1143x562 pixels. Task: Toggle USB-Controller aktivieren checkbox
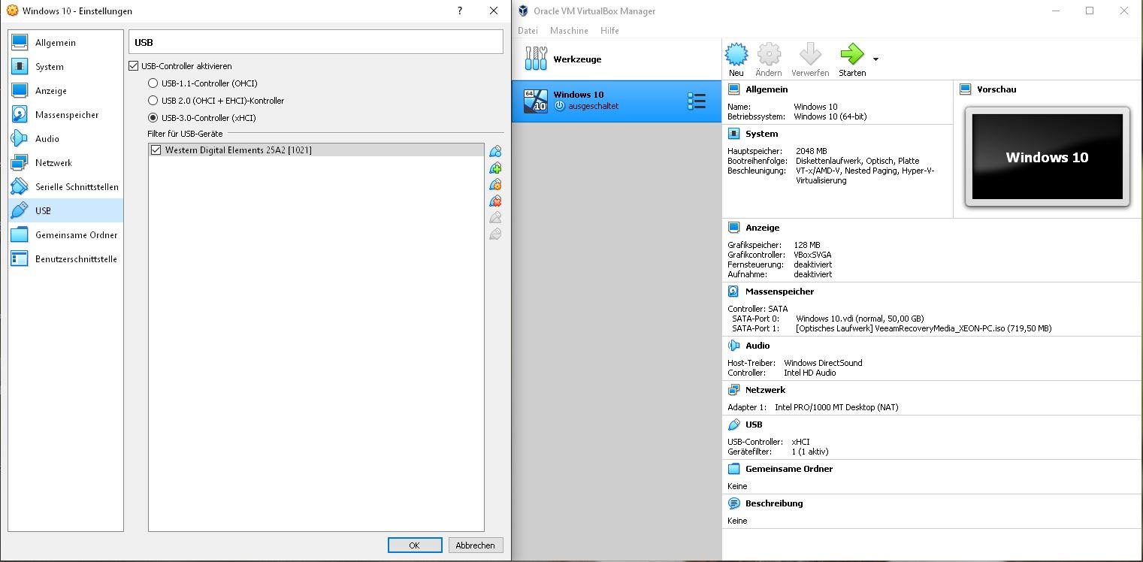(x=135, y=66)
